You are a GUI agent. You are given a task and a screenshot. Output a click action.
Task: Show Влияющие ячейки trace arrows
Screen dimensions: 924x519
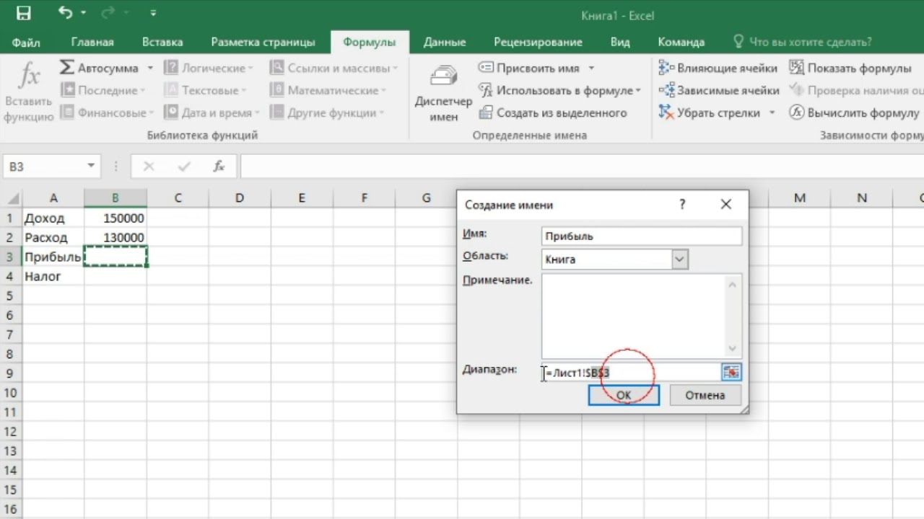point(718,68)
